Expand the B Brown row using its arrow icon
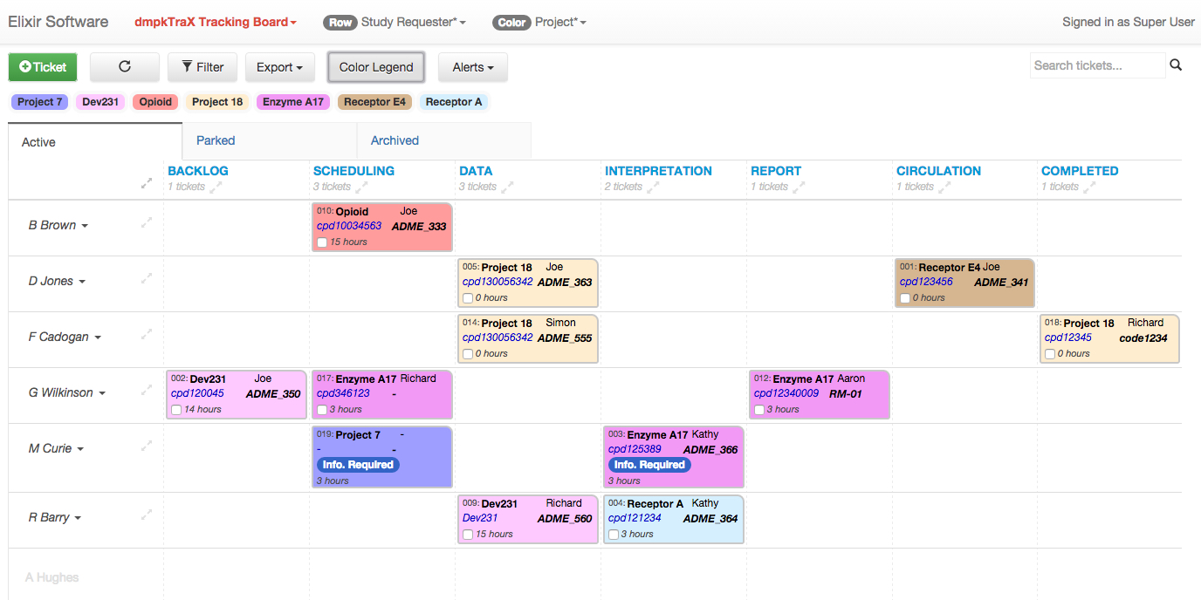The height and width of the screenshot is (600, 1201). pyautogui.click(x=147, y=223)
